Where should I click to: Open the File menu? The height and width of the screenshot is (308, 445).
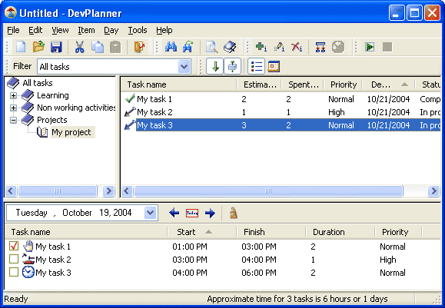13,30
